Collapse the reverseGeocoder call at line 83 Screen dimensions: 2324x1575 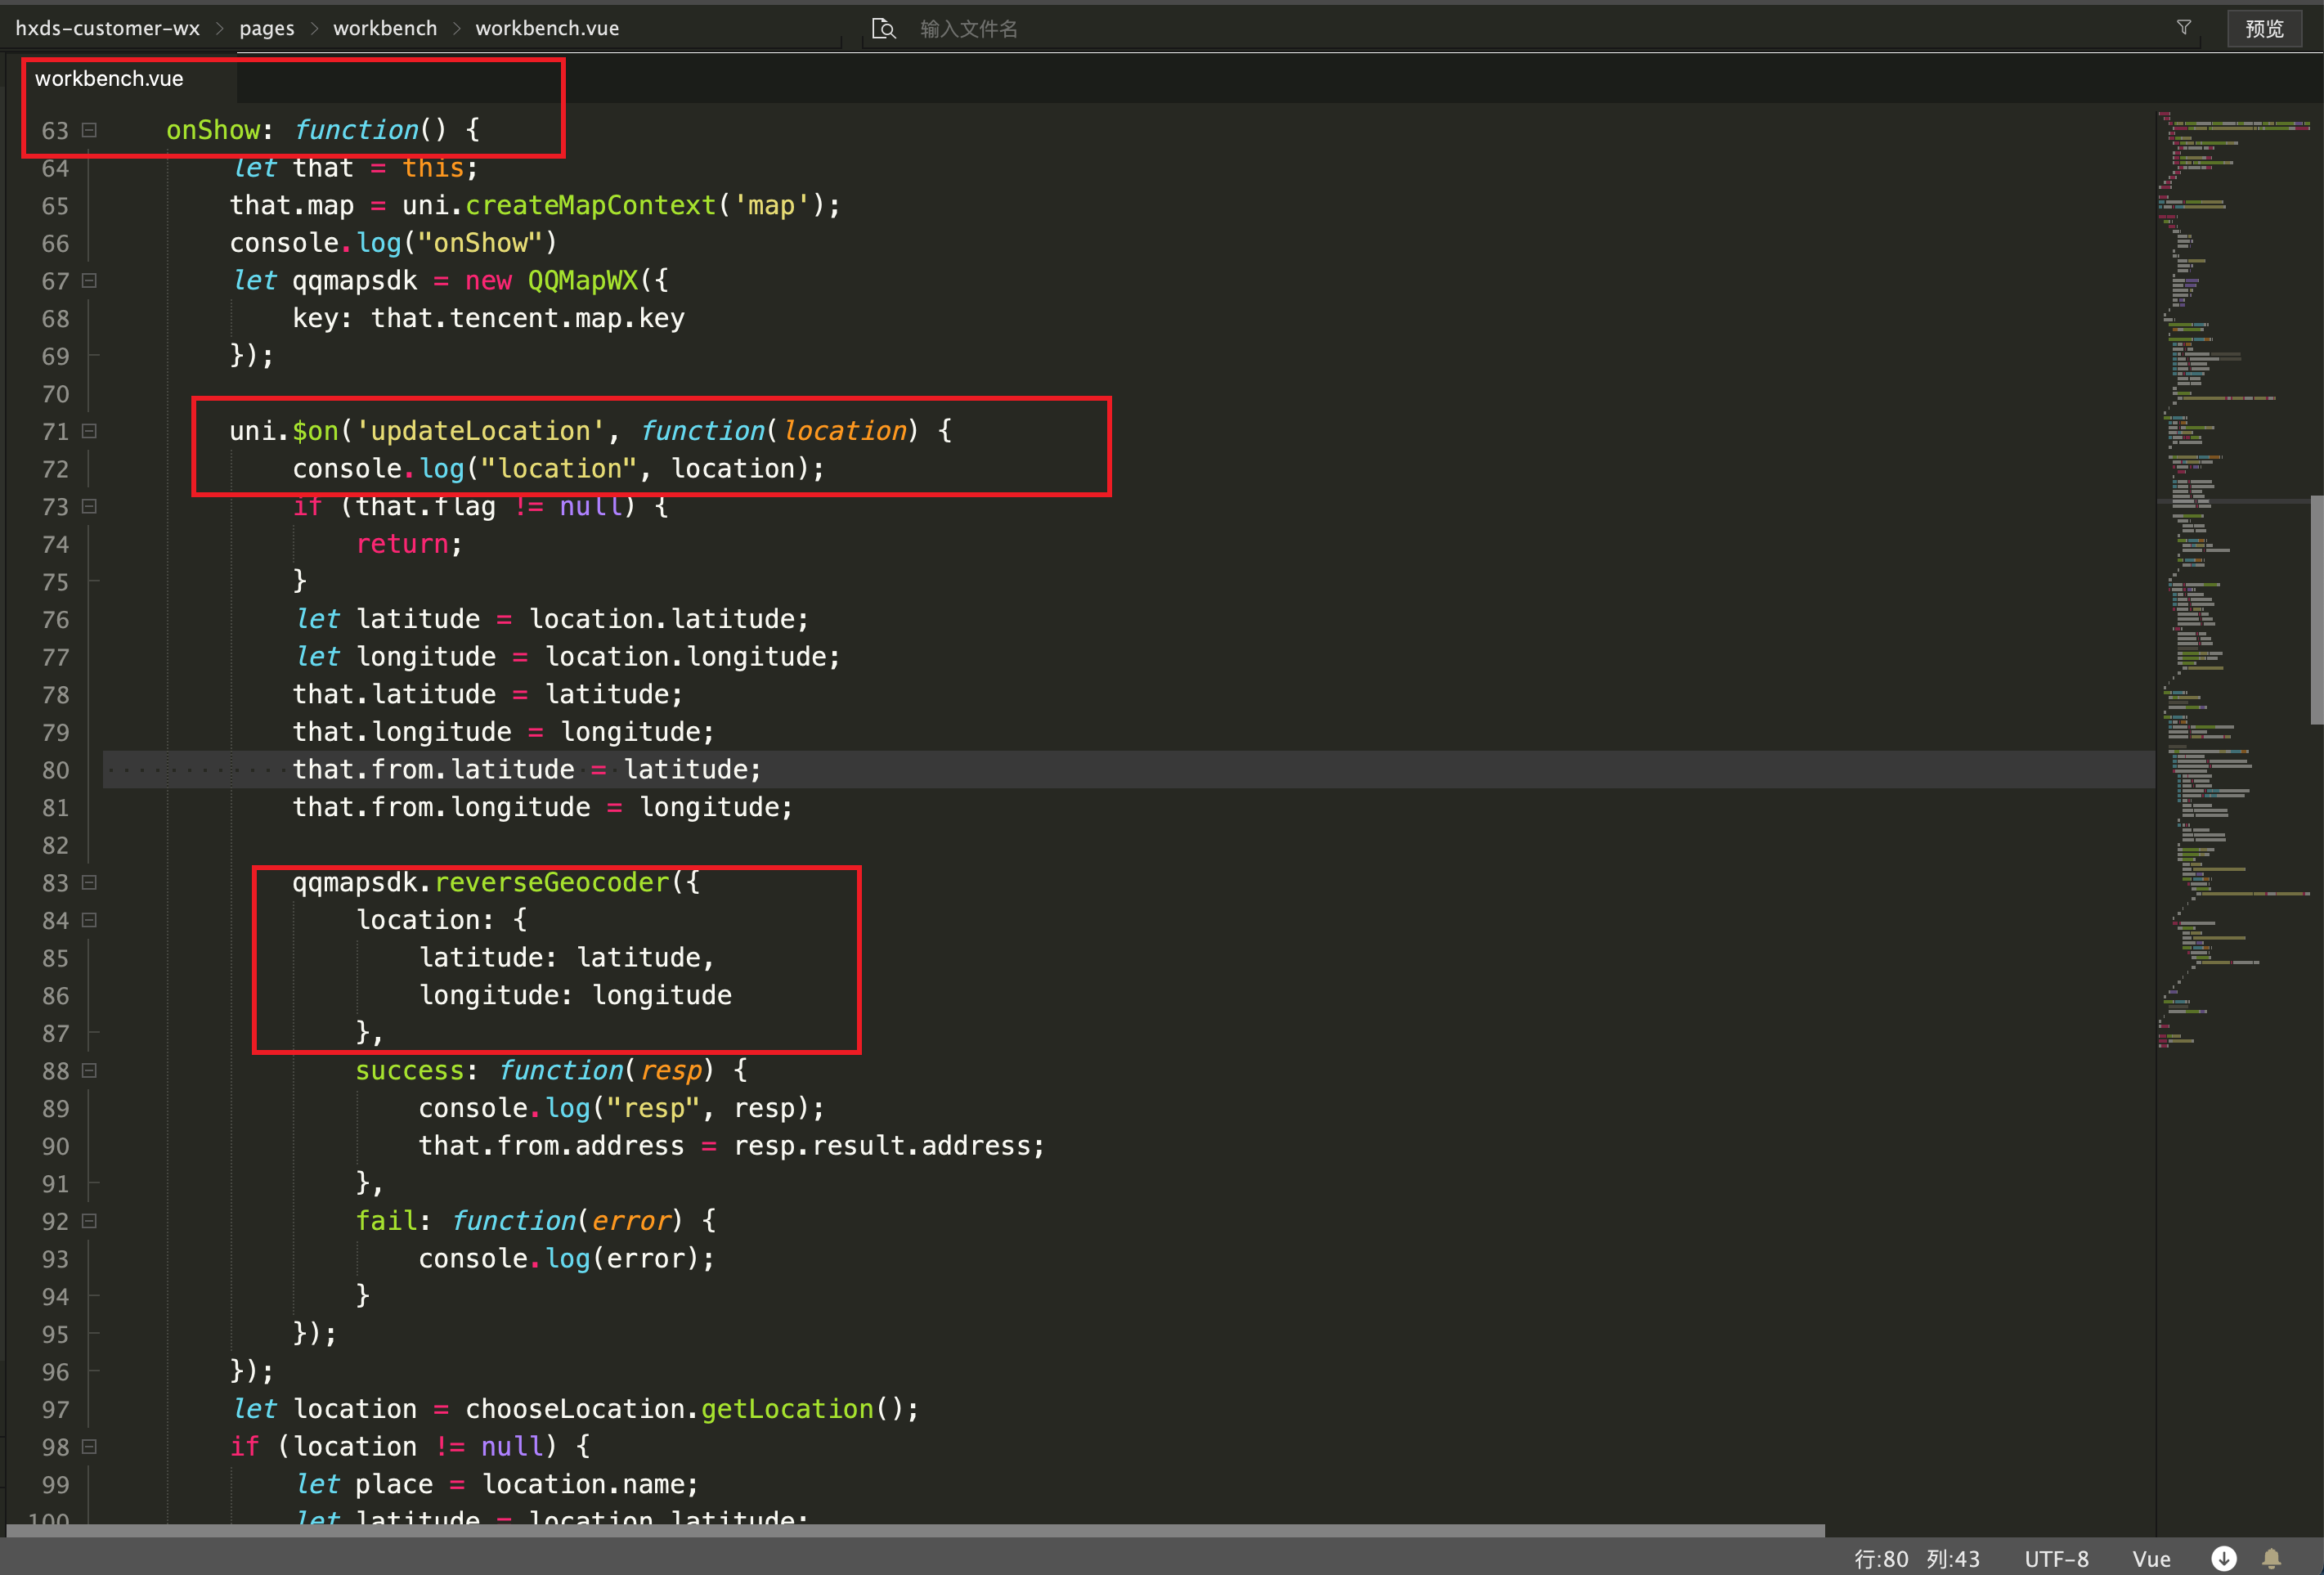[x=89, y=882]
